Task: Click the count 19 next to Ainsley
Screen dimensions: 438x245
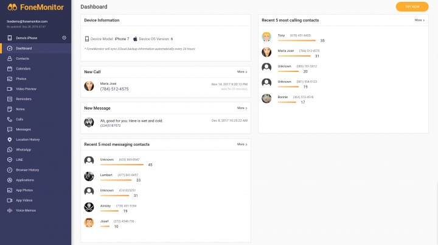Action: 125,211
